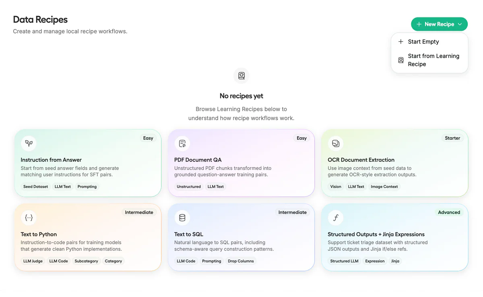
Task: Click the New Recipe button
Action: click(439, 24)
